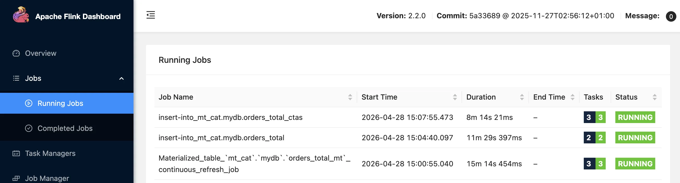Click the Running Jobs play icon

28,103
